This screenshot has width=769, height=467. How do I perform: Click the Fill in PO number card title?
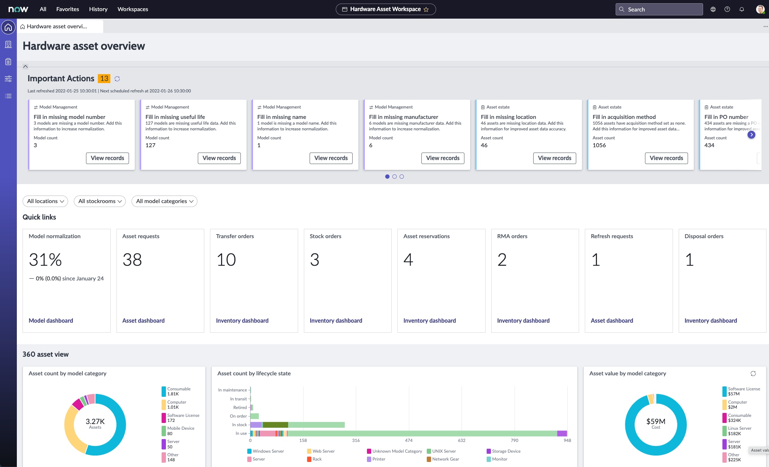(726, 117)
